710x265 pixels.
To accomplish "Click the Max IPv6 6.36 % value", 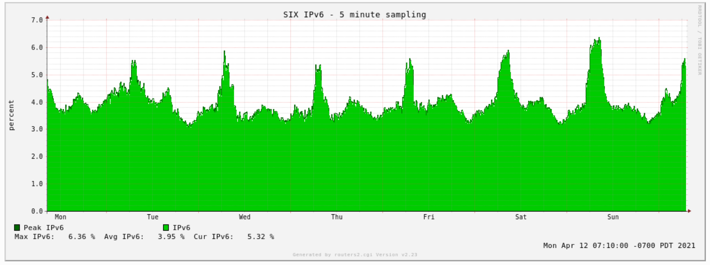I will (81, 237).
